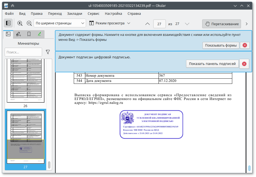Click the document vertical scrollbar handle
This screenshot has width=256, height=177.
[249, 168]
